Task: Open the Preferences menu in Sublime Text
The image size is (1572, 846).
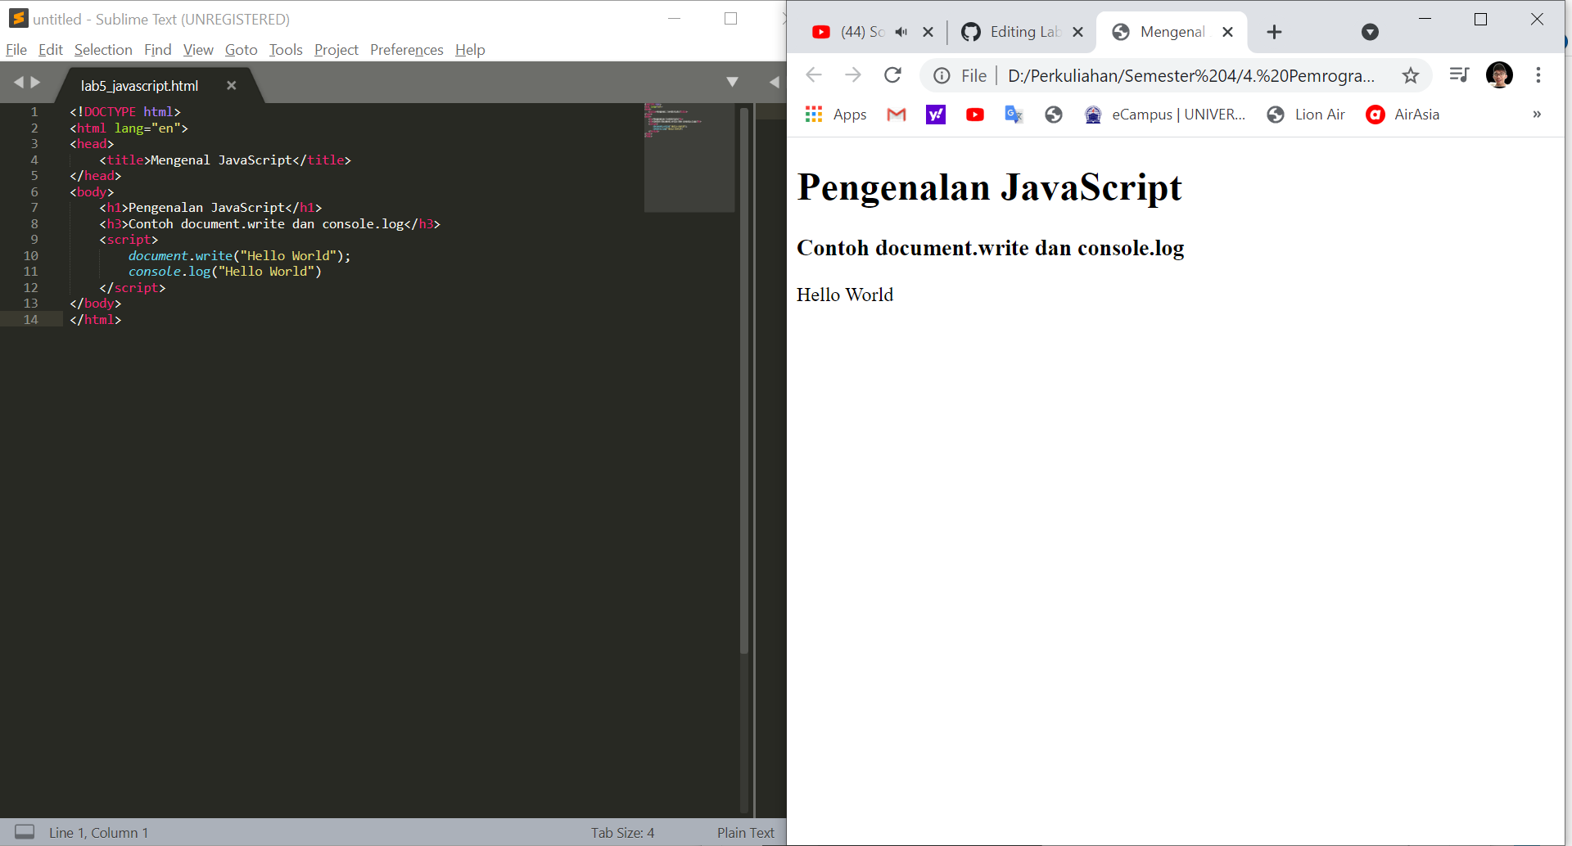Action: [x=406, y=50]
